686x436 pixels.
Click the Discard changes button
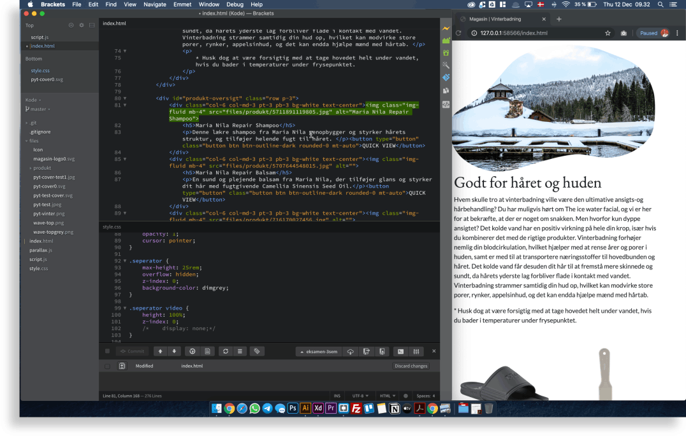click(x=411, y=366)
